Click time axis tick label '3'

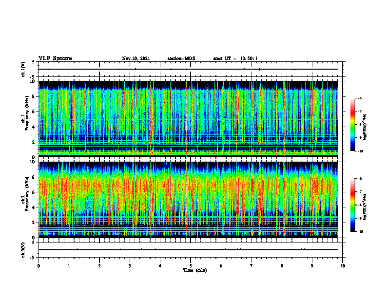point(130,266)
